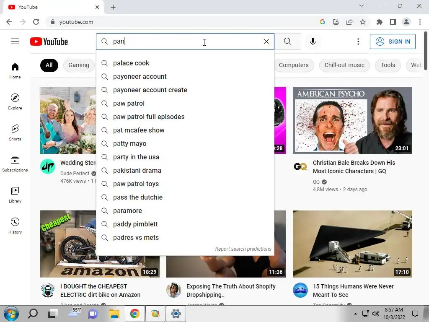Choose suggestion 'pat mcafee show'
Screen dimensions: 429x322
185,130
